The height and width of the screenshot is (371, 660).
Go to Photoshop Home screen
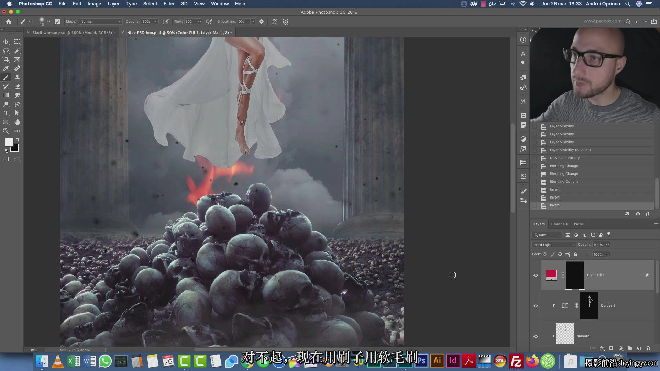point(9,22)
